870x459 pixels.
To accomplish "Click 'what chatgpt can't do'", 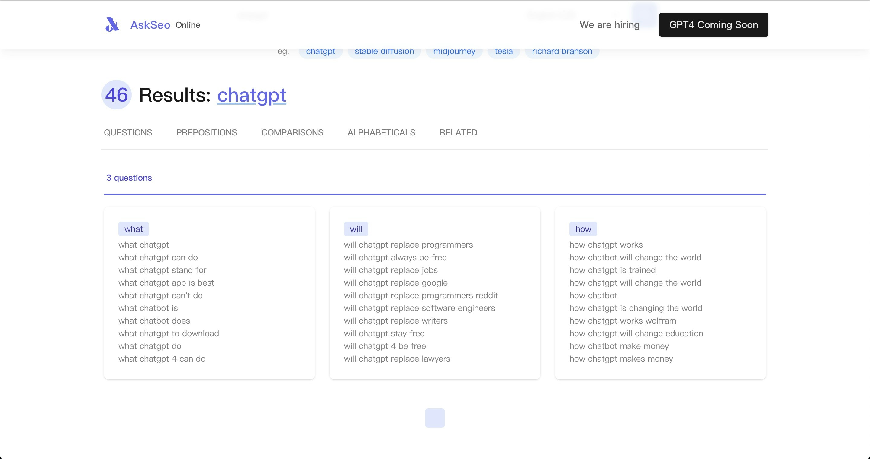I will [160, 296].
